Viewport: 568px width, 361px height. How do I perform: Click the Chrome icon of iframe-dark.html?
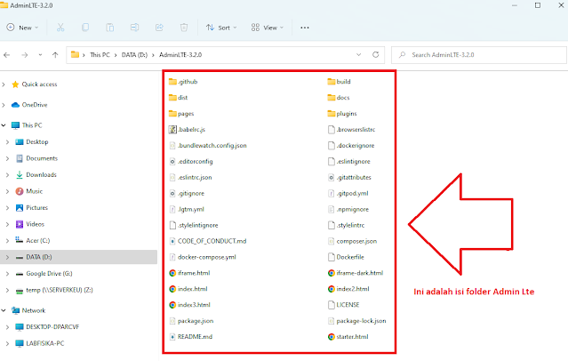point(331,273)
